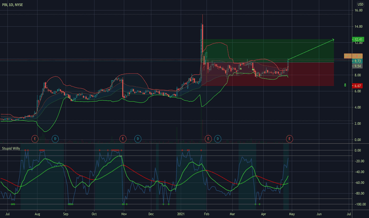The width and height of the screenshot is (369, 218).
Task: Open the late-October earnings E marker
Action: click(x=123, y=139)
